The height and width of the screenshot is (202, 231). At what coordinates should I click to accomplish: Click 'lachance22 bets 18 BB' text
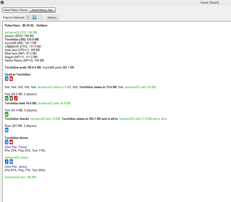(x=46, y=119)
